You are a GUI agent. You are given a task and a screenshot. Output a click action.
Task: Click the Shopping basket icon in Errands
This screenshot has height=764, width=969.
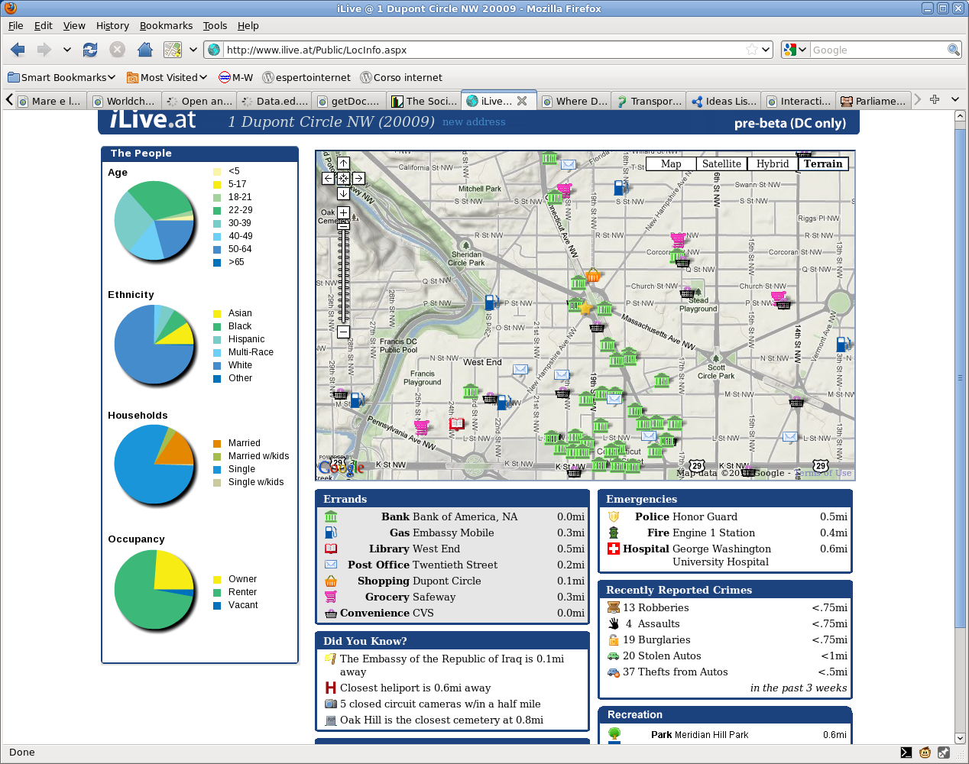[331, 581]
